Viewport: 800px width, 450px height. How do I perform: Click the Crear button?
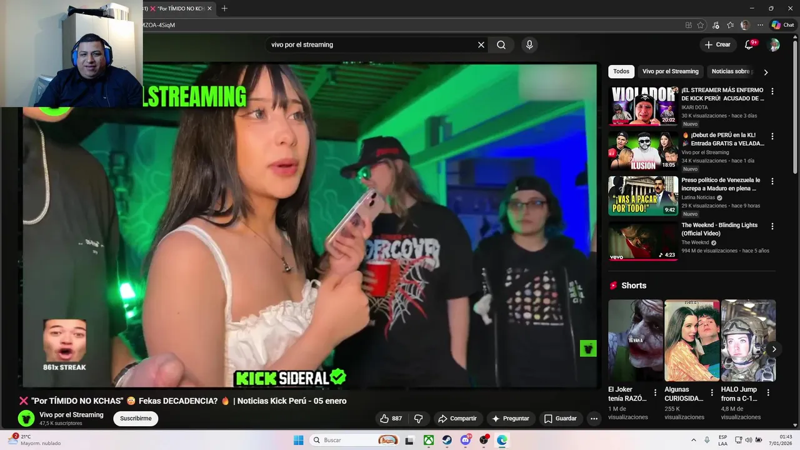tap(717, 44)
